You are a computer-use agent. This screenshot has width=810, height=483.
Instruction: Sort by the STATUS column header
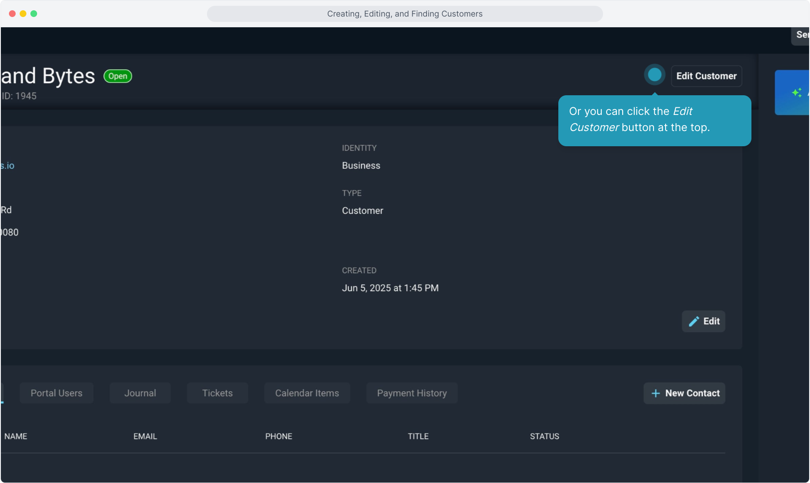click(544, 436)
